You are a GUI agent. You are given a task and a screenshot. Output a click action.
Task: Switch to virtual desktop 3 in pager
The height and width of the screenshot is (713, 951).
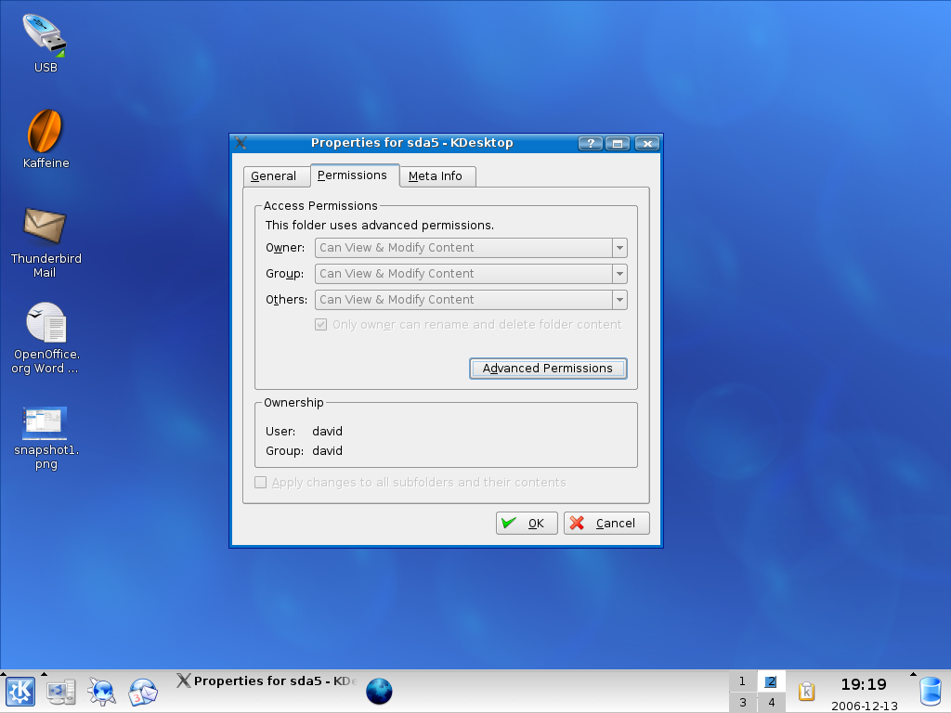point(742,703)
